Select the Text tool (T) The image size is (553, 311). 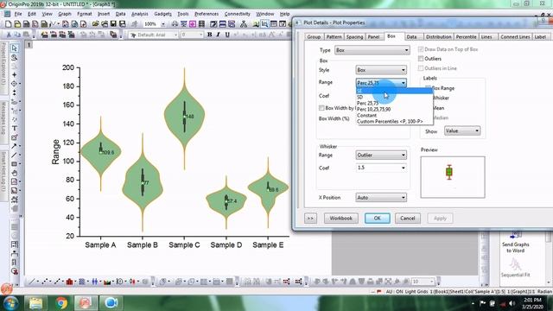(14, 129)
